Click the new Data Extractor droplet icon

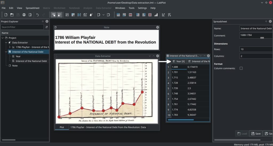[x=91, y=15]
